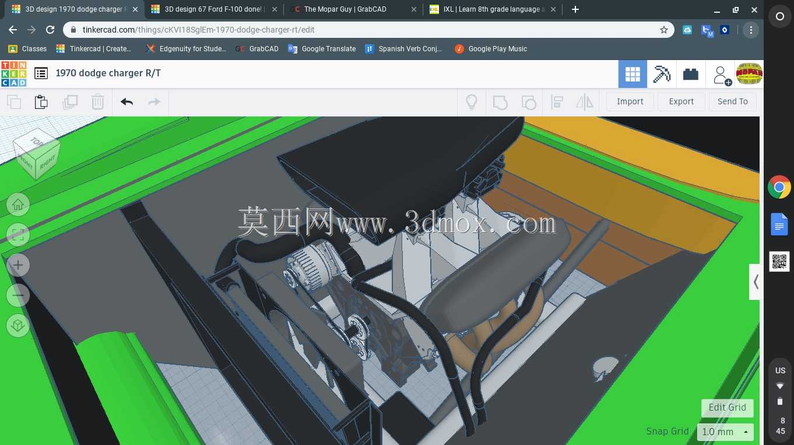Click the Import button
Viewport: 794px width, 445px height.
pyautogui.click(x=630, y=101)
